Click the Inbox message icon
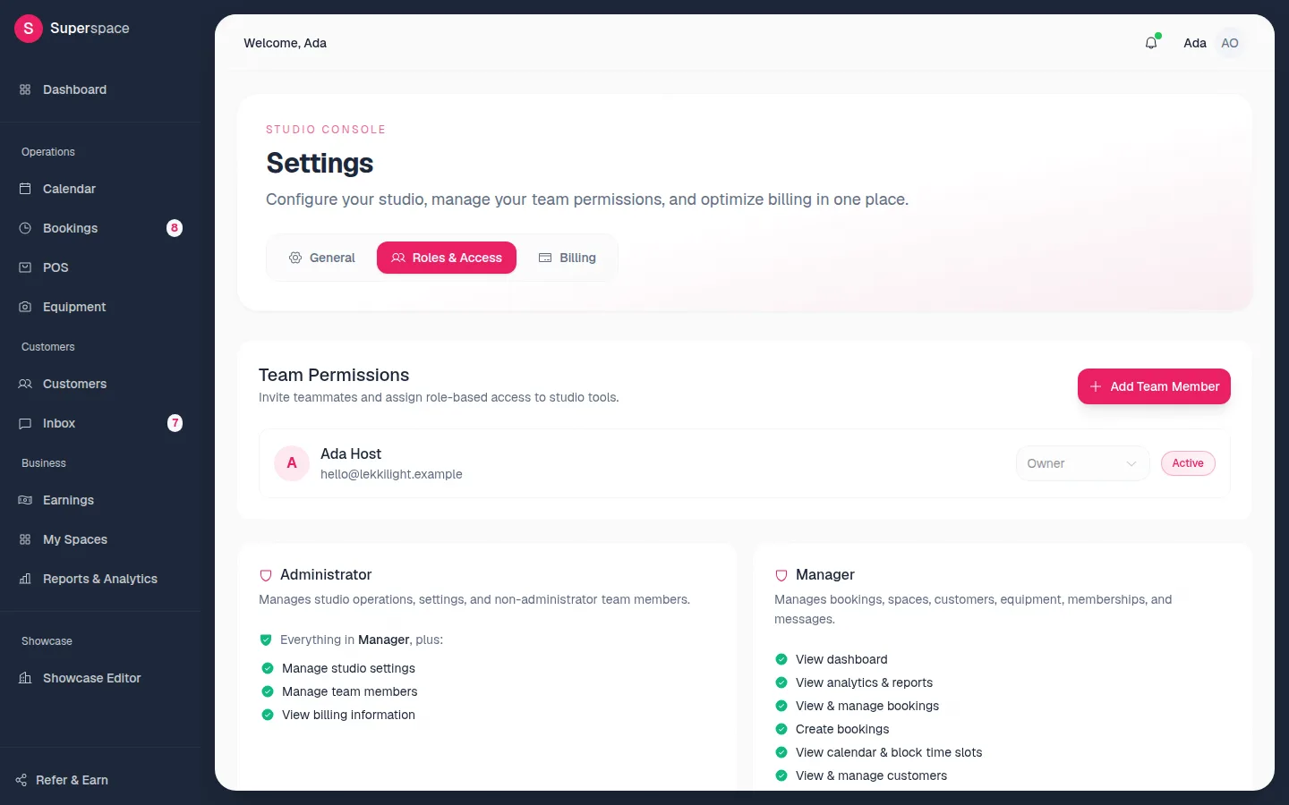Screen dimensions: 1289x805 pos(25,423)
